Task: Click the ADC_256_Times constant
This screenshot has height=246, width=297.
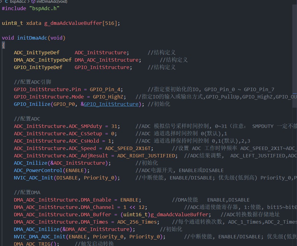Action: 137,222
